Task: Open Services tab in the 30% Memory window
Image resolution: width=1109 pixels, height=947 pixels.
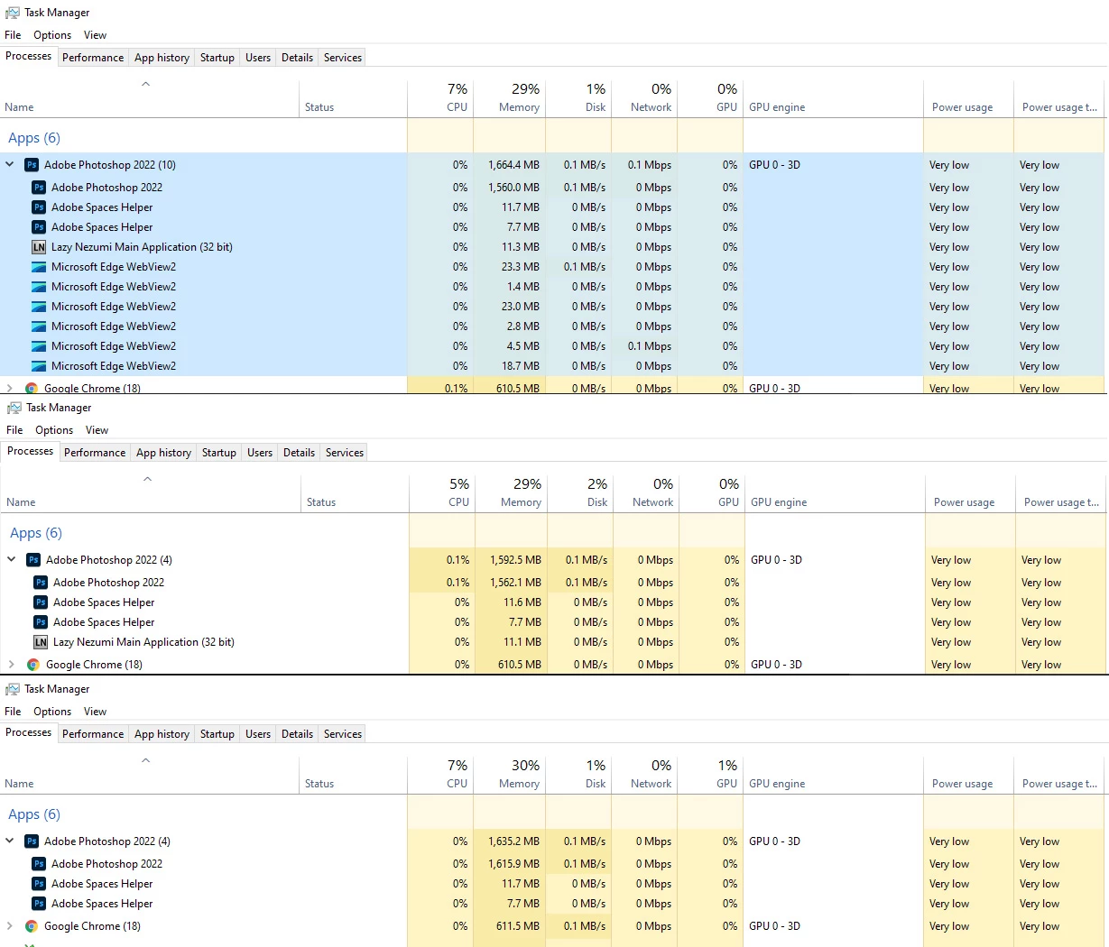Action: point(343,734)
